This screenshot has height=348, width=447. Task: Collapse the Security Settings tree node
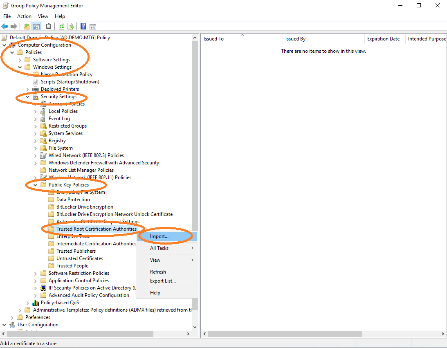[28, 97]
